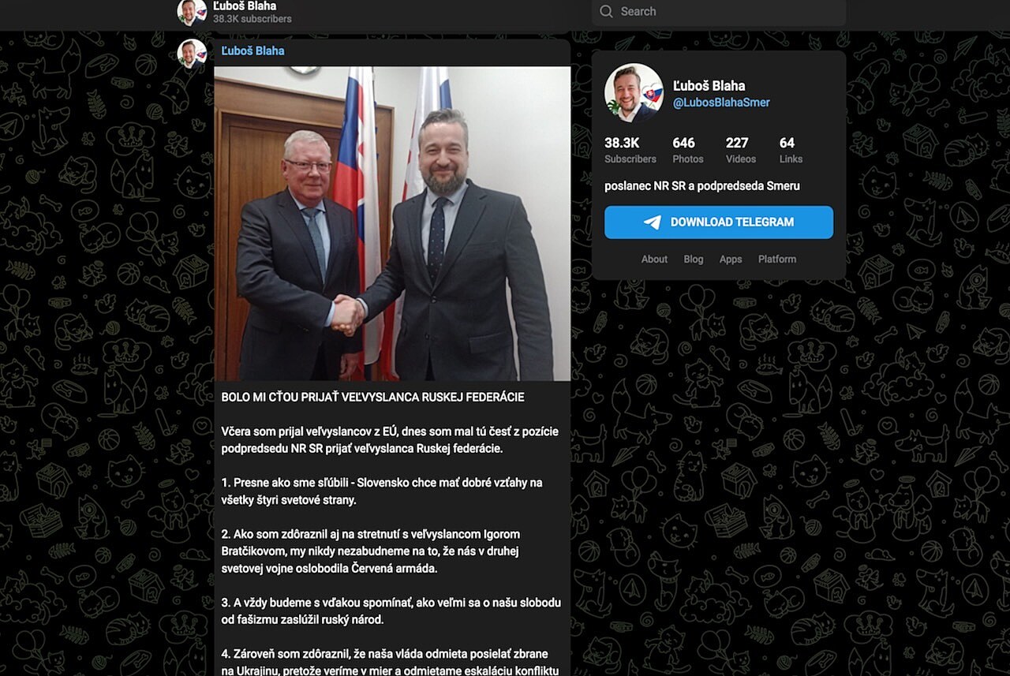Focus the Search input field
The width and height of the screenshot is (1010, 676).
click(x=719, y=12)
